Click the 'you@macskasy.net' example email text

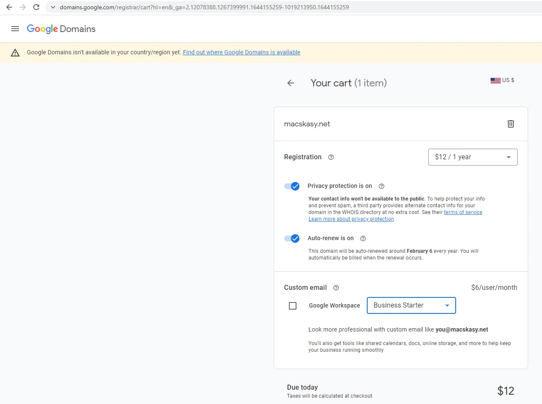pyautogui.click(x=462, y=329)
